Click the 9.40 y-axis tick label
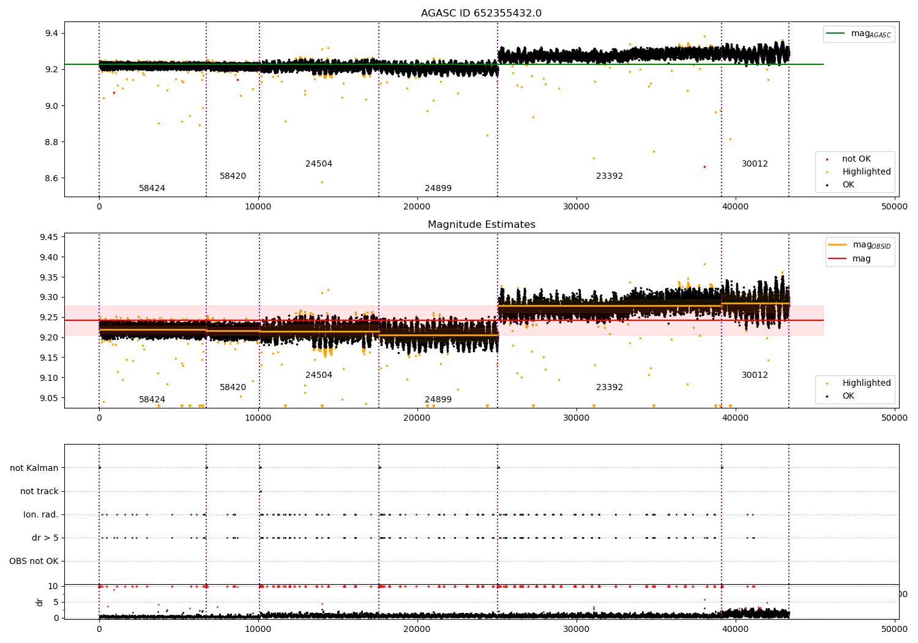Screen dimensions: 918x643 click(x=50, y=257)
